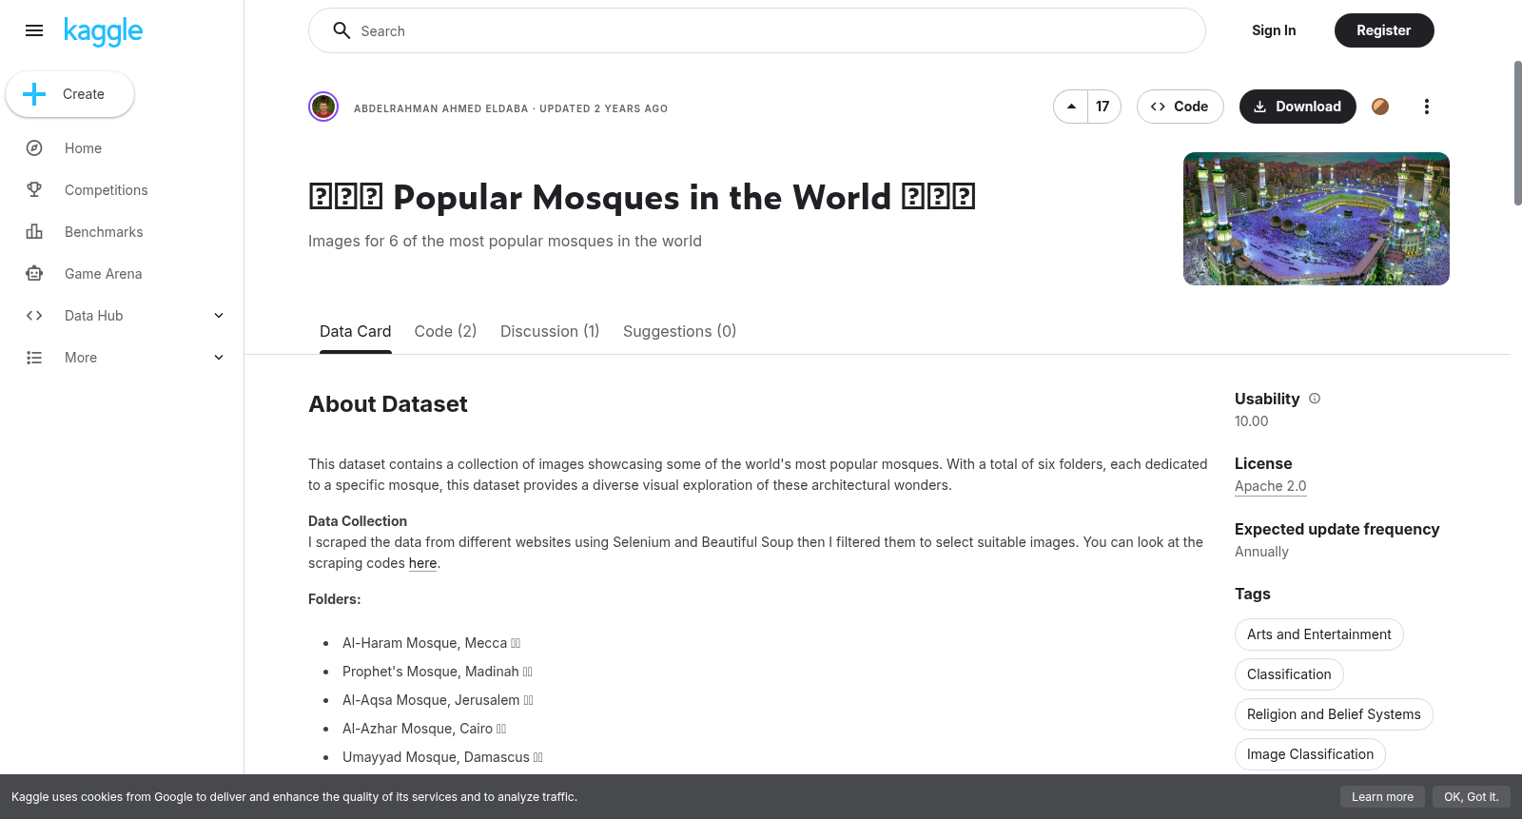The width and height of the screenshot is (1522, 819).
Task: Click the Create button
Action: point(69,94)
